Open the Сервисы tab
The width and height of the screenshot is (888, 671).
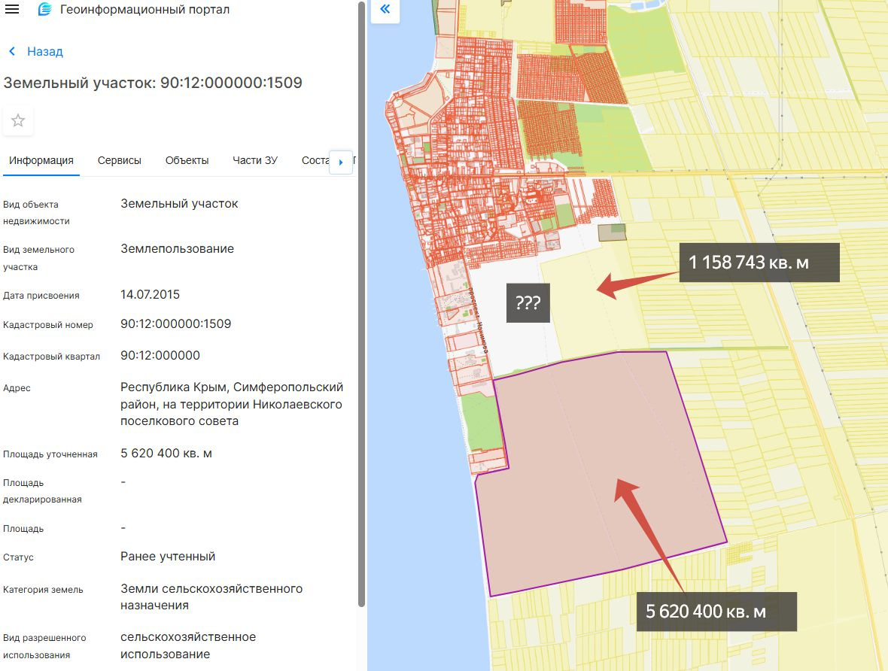coord(119,160)
